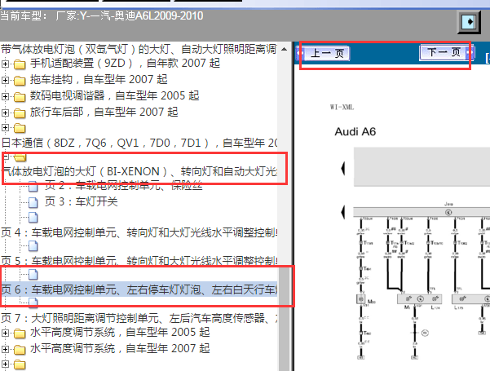Open folder icon for 手机适配装置

tap(20, 64)
